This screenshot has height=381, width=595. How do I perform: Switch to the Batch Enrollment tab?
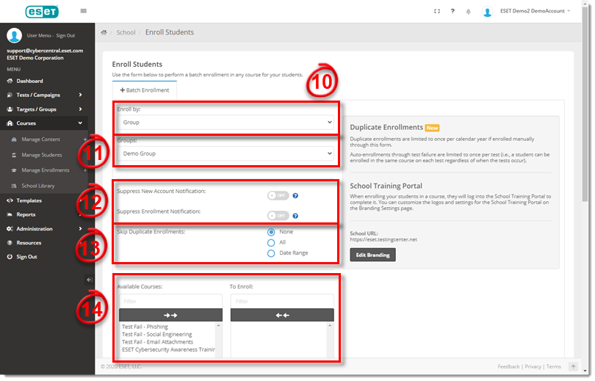[x=144, y=90]
